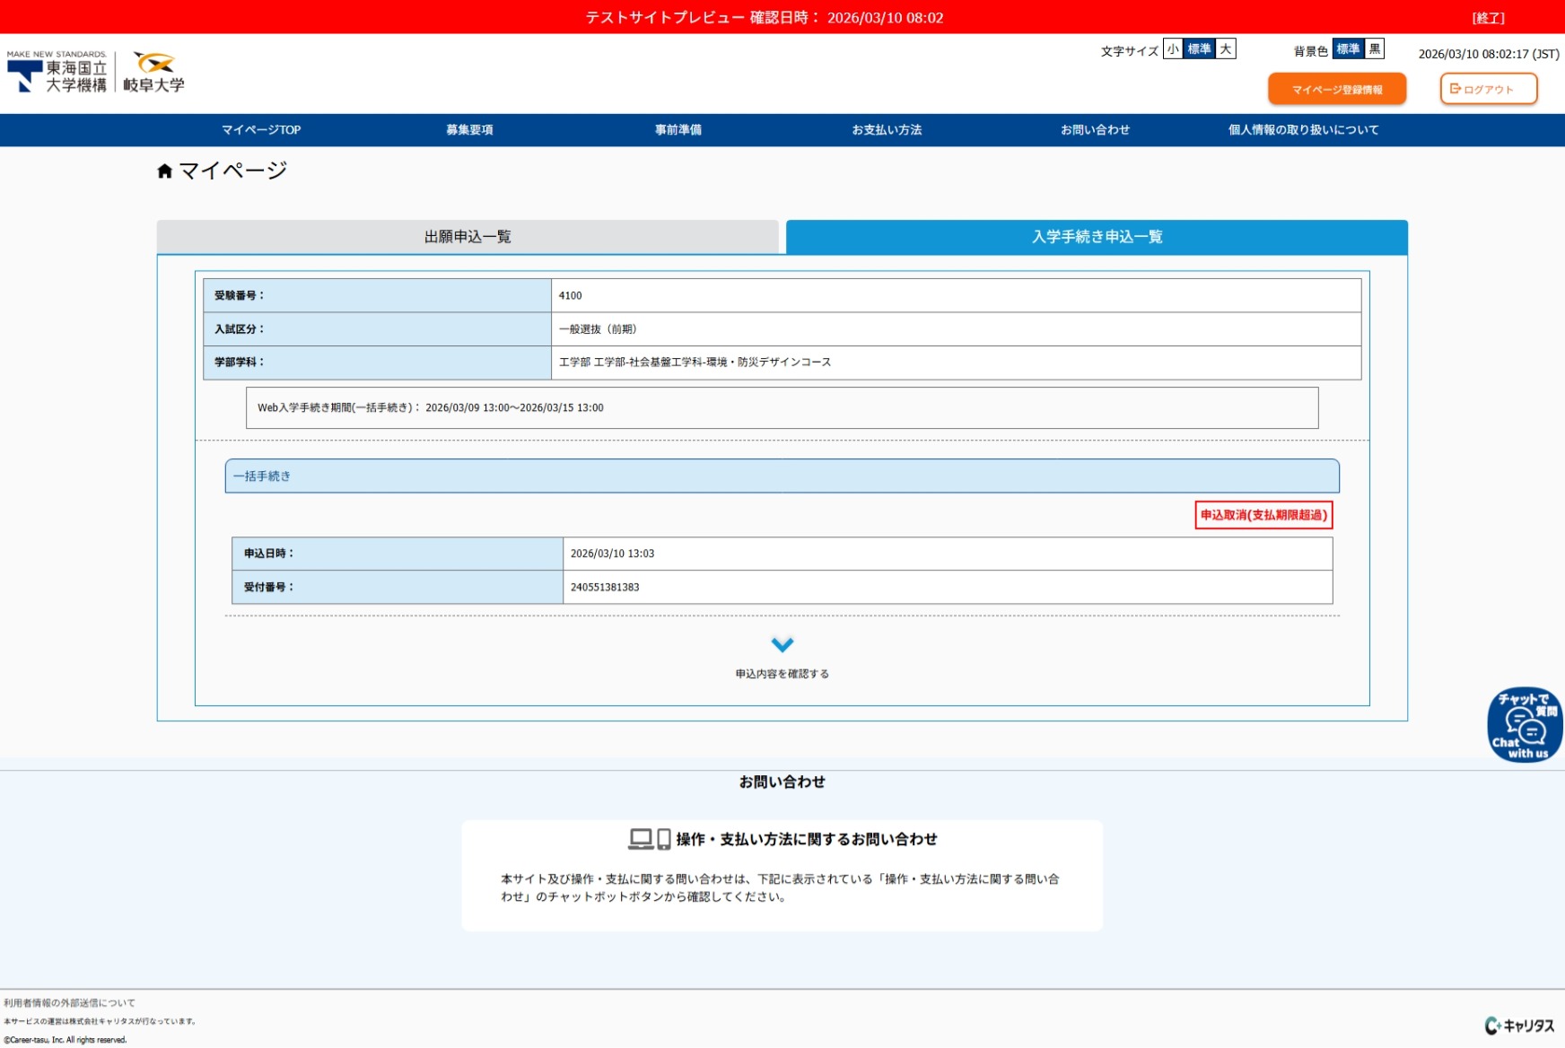The width and height of the screenshot is (1565, 1048).
Task: Open 事前準備 menu item
Action: click(678, 130)
